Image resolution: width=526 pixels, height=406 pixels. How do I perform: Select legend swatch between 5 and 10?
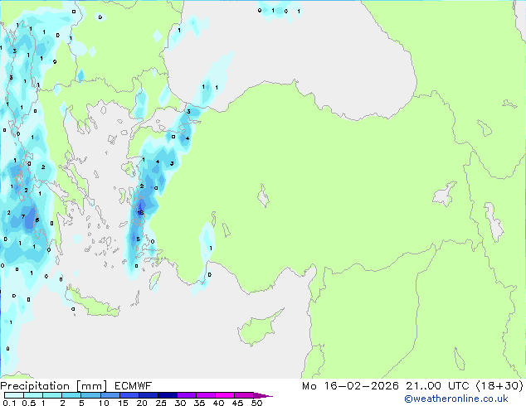[90, 395]
